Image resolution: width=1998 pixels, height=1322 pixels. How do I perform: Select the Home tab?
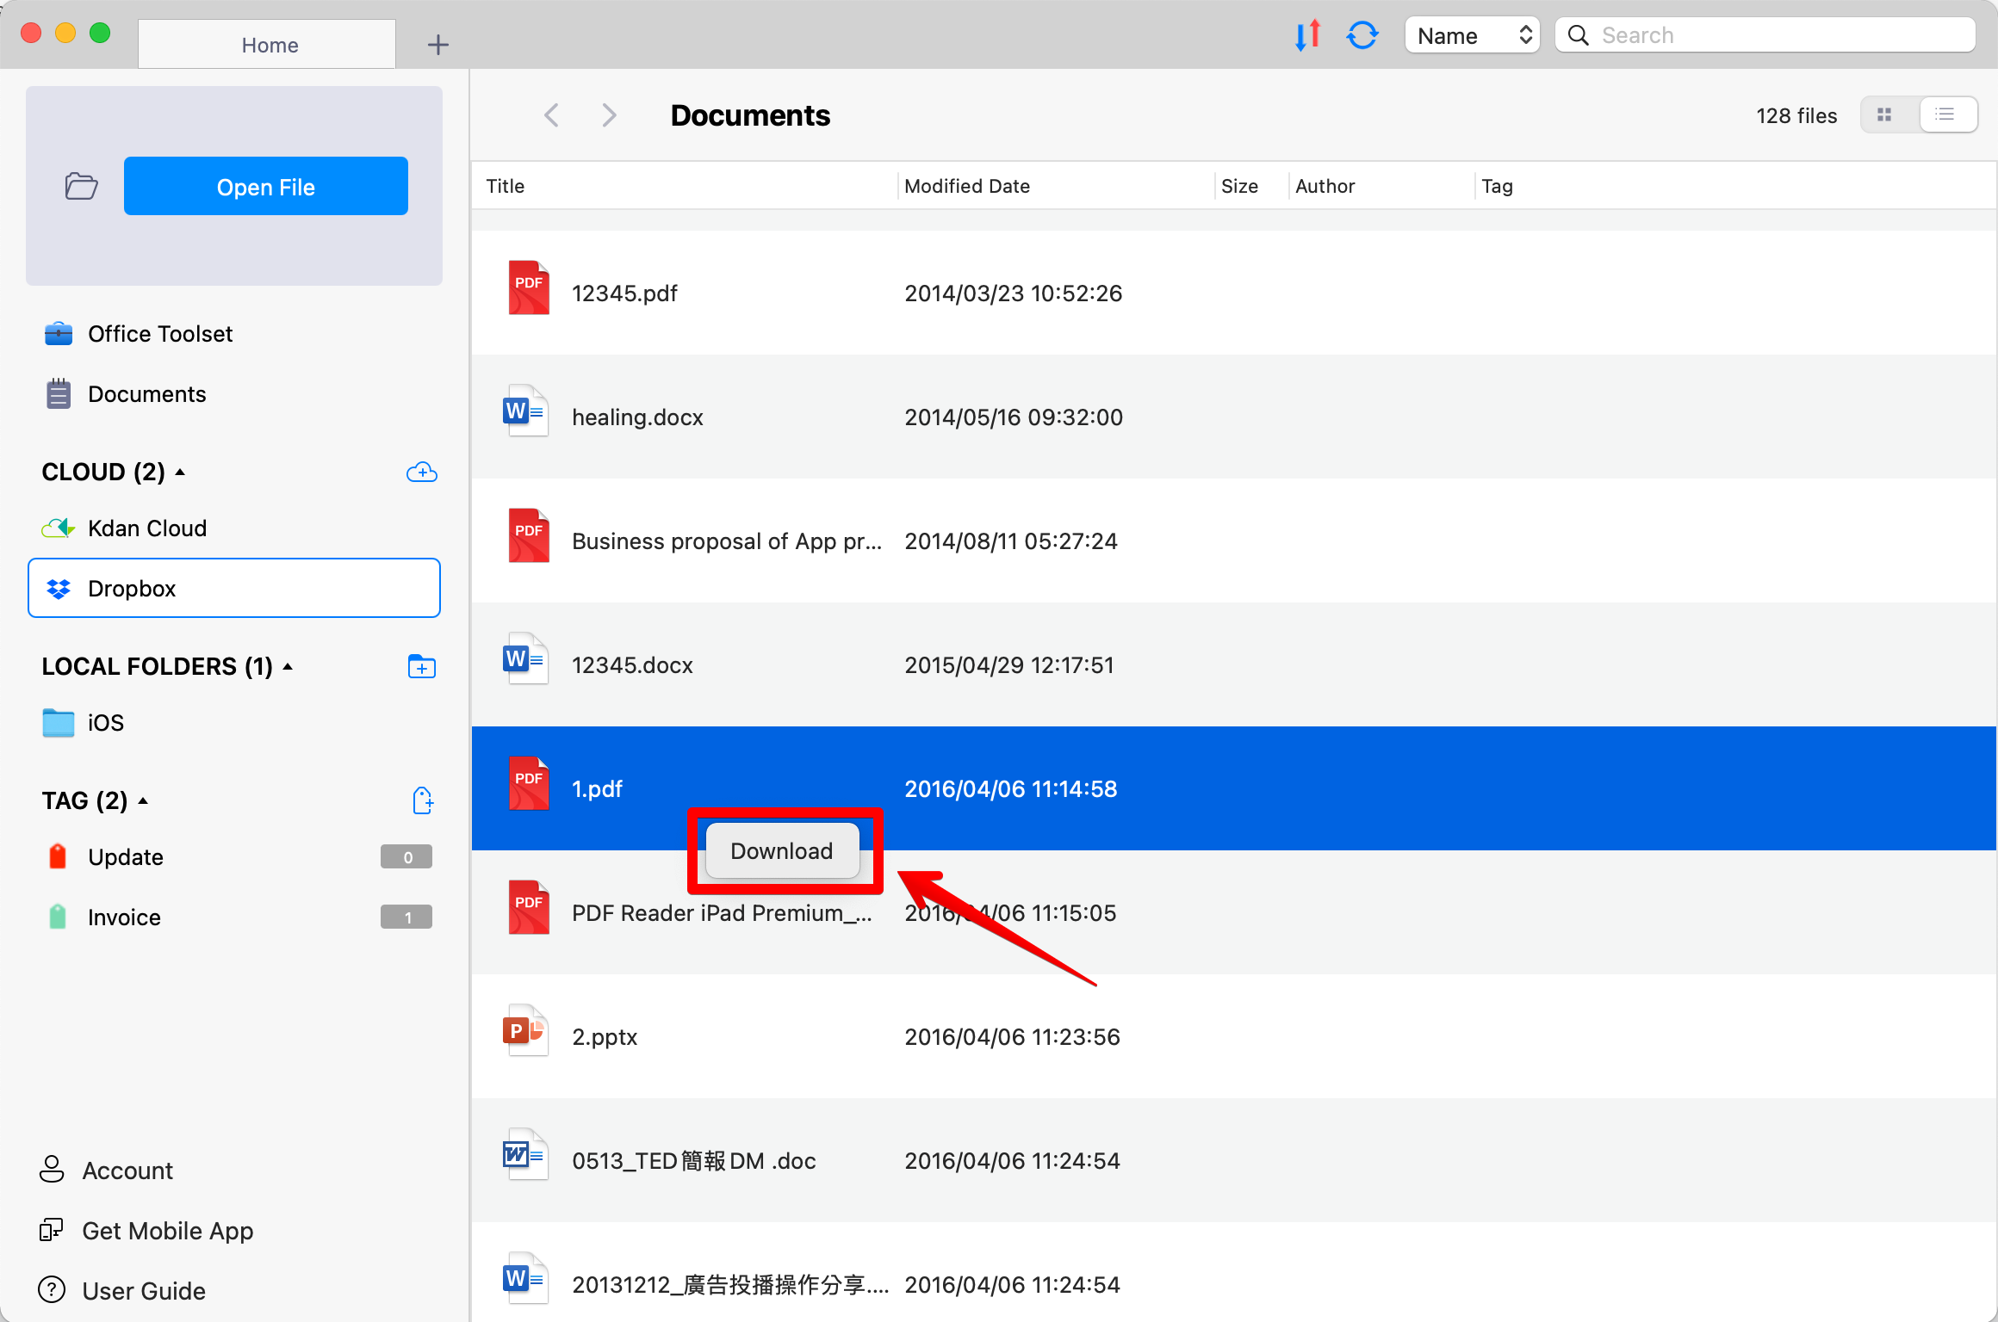(268, 44)
